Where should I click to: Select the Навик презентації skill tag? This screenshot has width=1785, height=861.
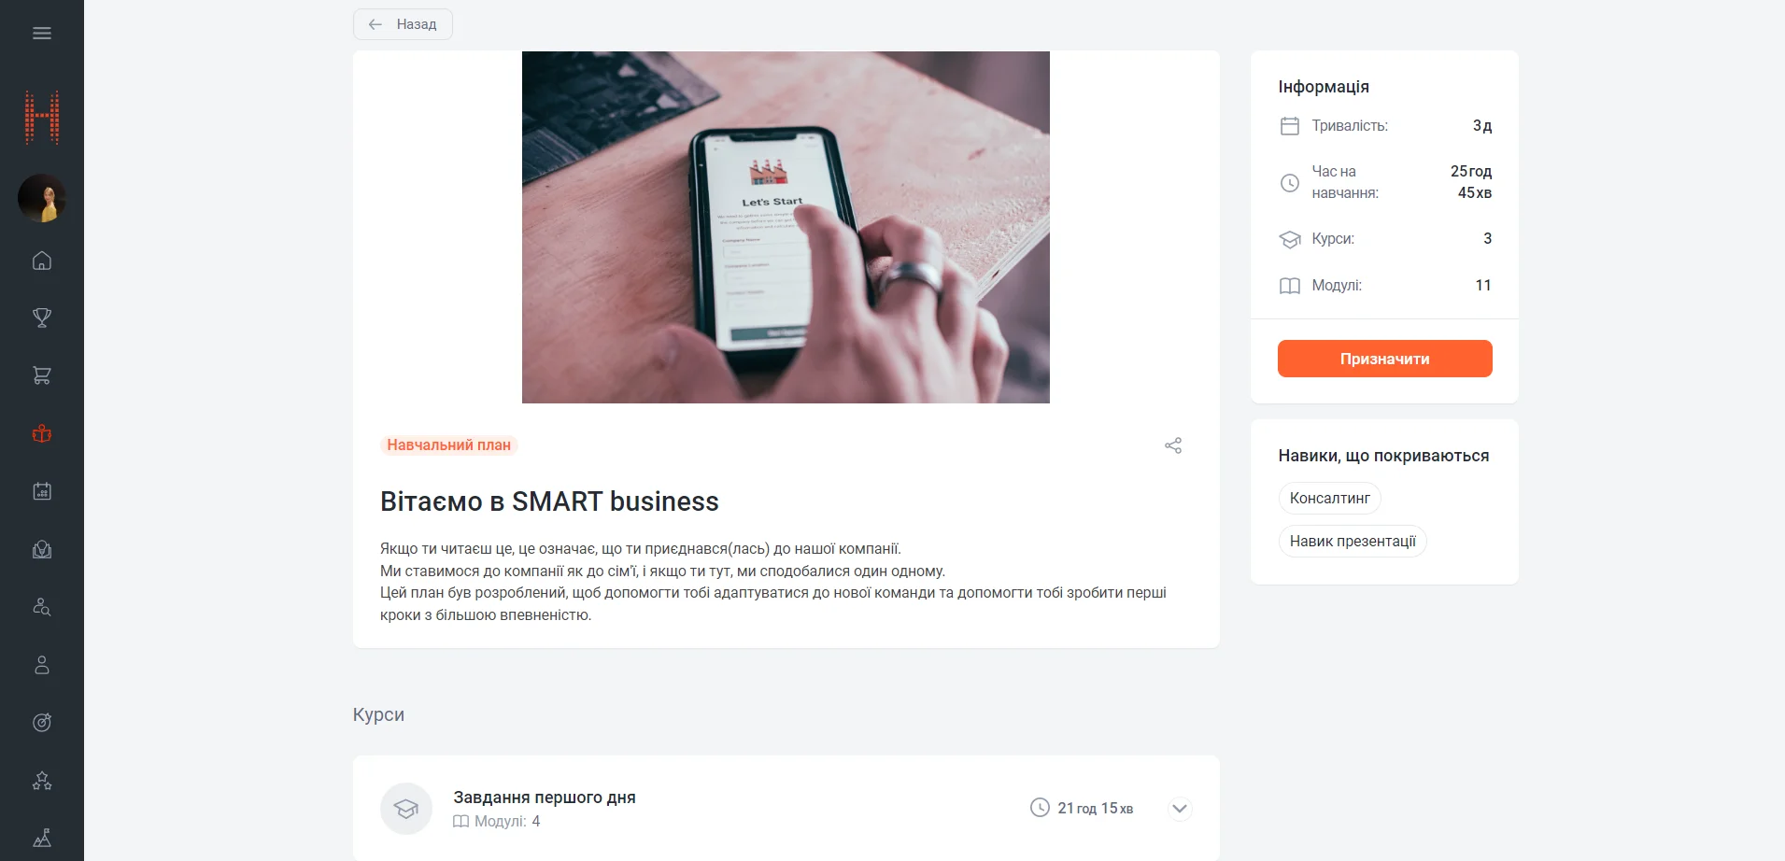(x=1352, y=542)
